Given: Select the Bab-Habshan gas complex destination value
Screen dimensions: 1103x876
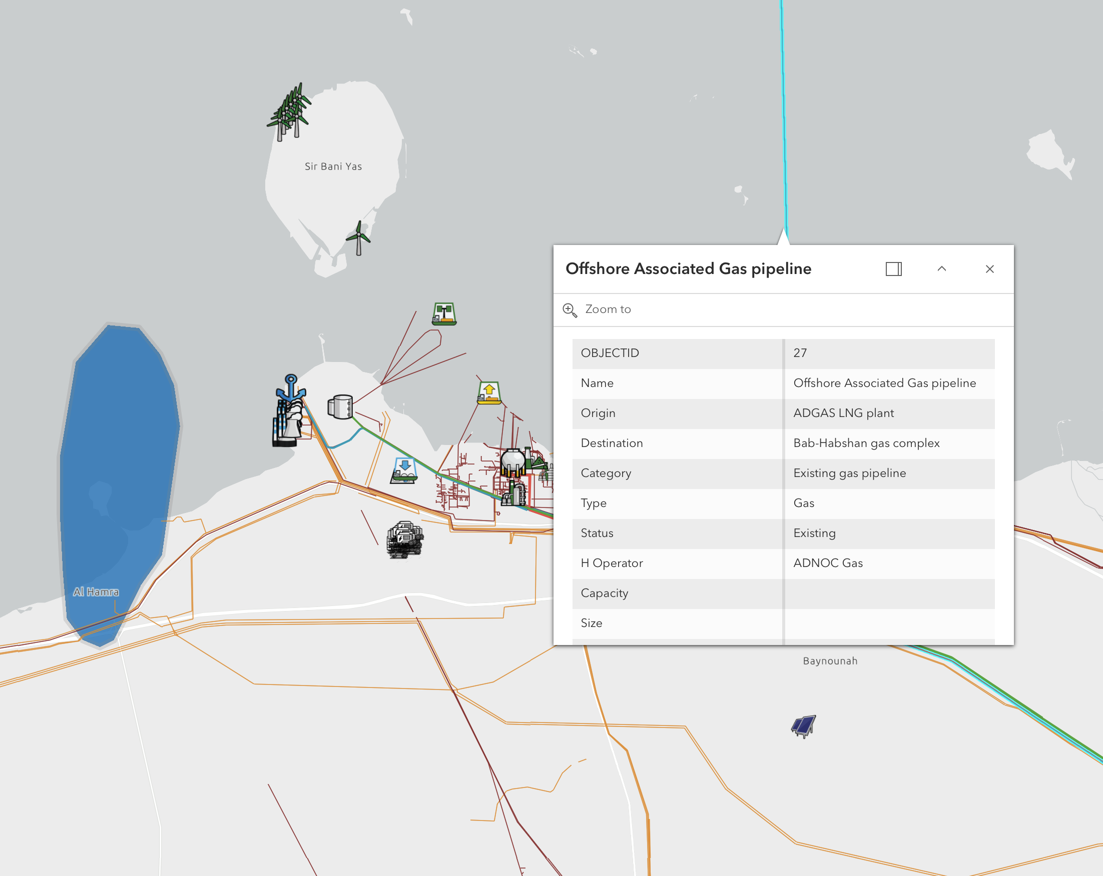Looking at the screenshot, I should 866,443.
